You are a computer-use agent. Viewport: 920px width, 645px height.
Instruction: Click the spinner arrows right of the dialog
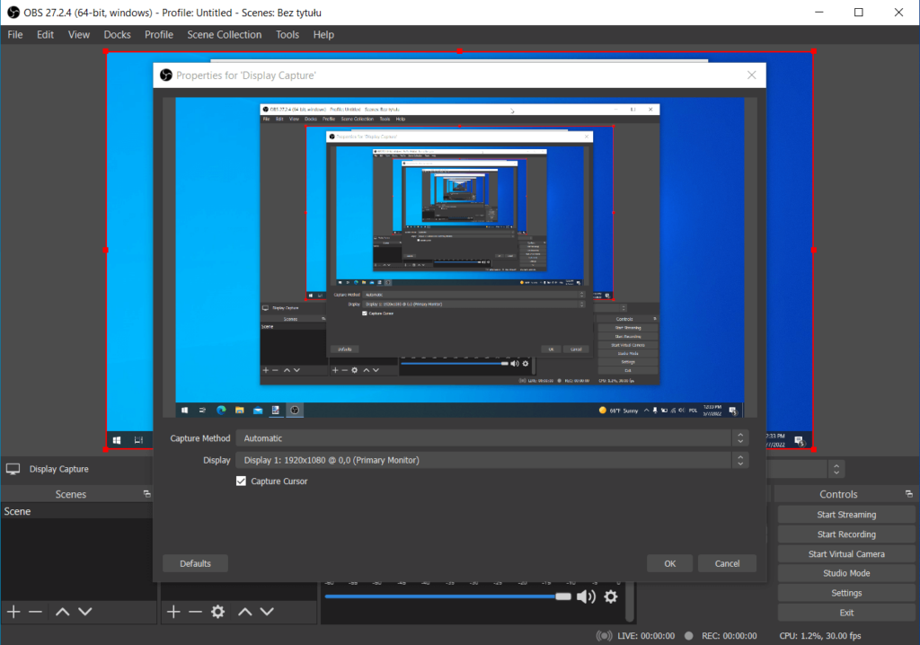836,469
